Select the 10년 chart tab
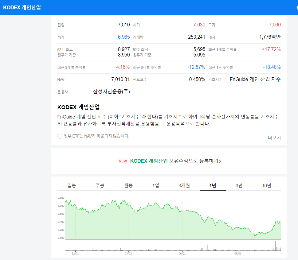 pos(267,185)
